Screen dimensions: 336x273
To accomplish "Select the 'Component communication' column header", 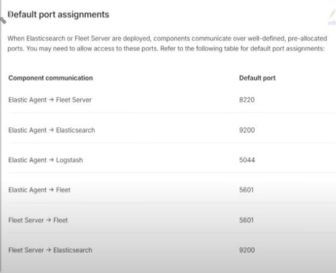I will (x=51, y=78).
